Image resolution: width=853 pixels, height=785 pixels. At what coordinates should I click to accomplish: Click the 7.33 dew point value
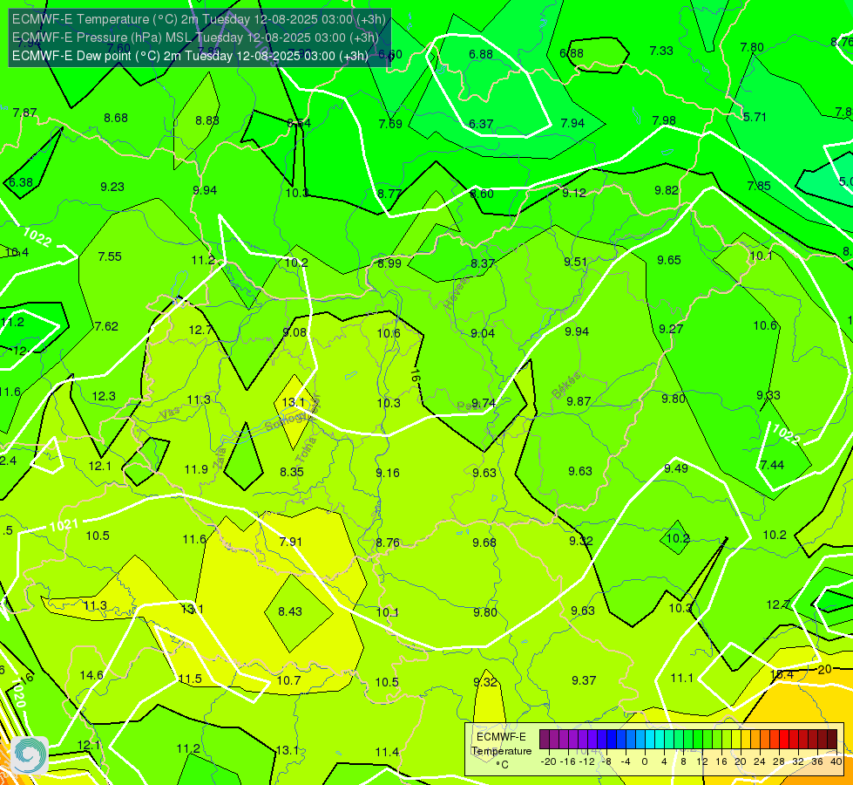[x=661, y=51]
